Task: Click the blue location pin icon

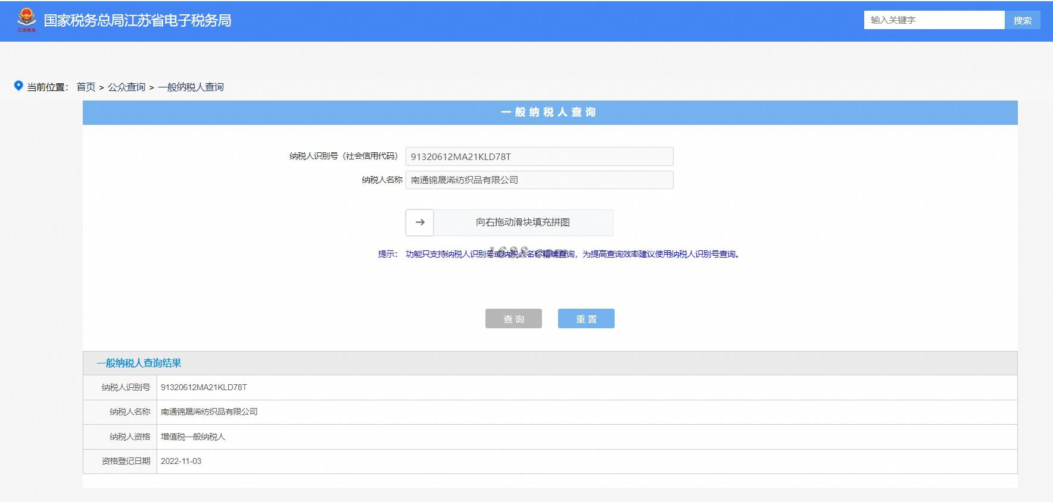Action: point(18,86)
